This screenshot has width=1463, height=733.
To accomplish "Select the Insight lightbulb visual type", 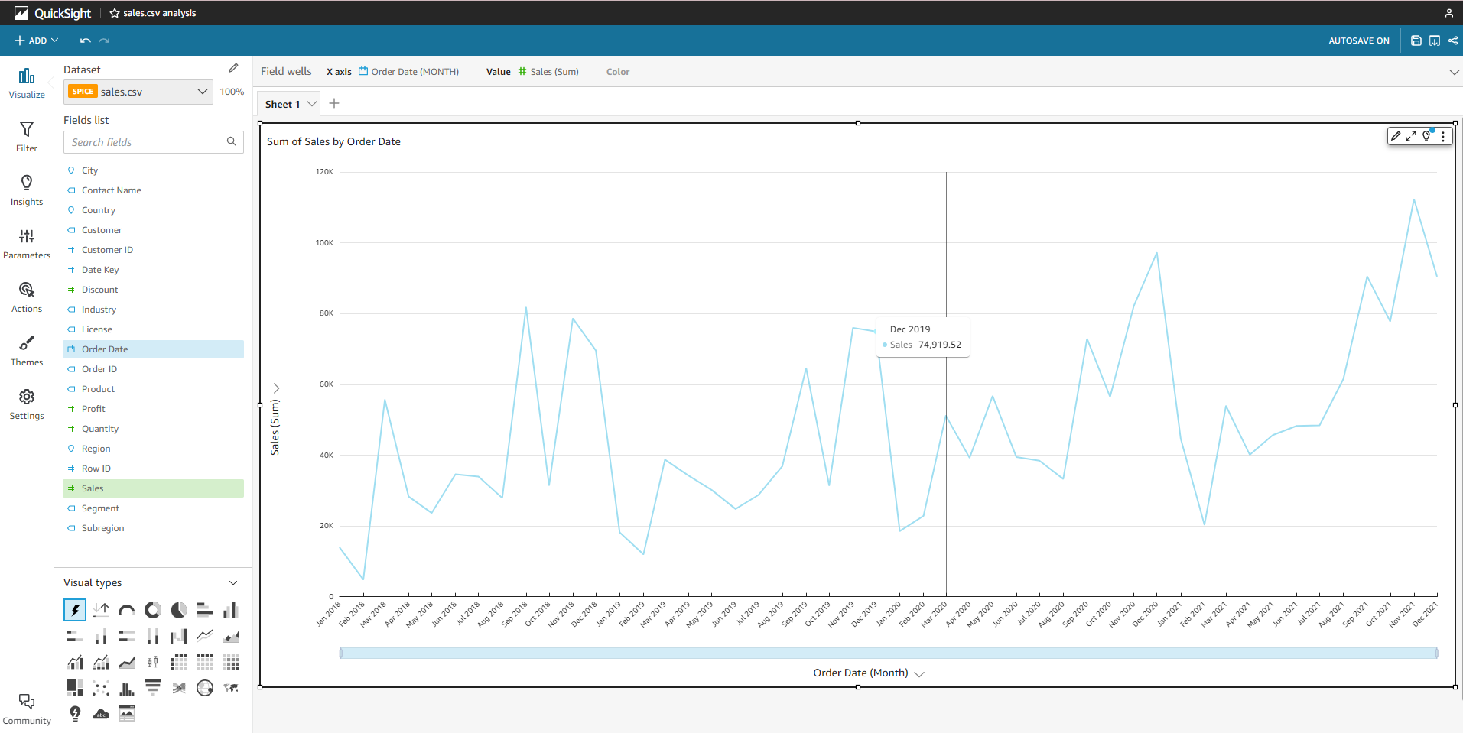I will [75, 714].
